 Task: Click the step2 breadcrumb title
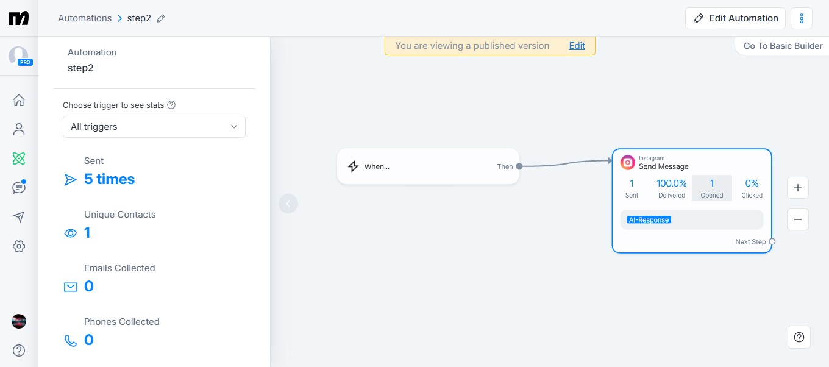tap(139, 18)
